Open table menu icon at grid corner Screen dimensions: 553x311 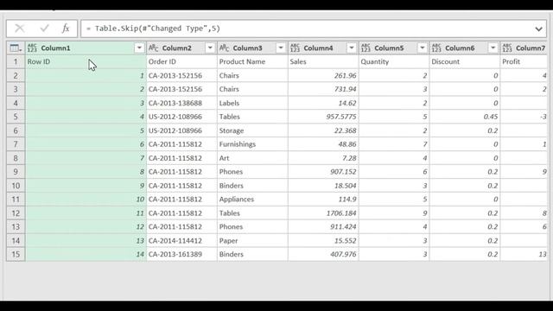coord(16,48)
